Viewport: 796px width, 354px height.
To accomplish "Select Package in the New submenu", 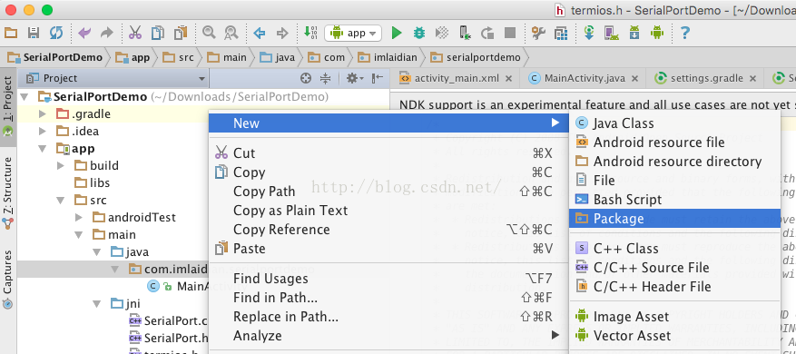I will point(674,219).
